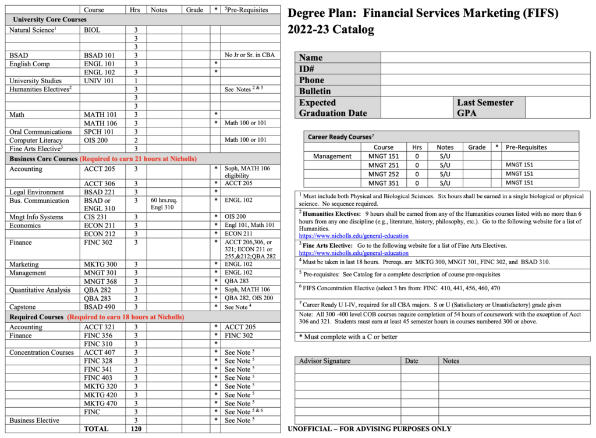Open the general-education link under Humanities Electives

click(x=353, y=236)
